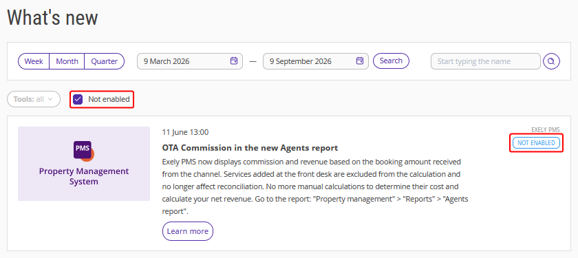This screenshot has height=258, width=578.
Task: Select the Month period tab
Action: click(x=67, y=61)
